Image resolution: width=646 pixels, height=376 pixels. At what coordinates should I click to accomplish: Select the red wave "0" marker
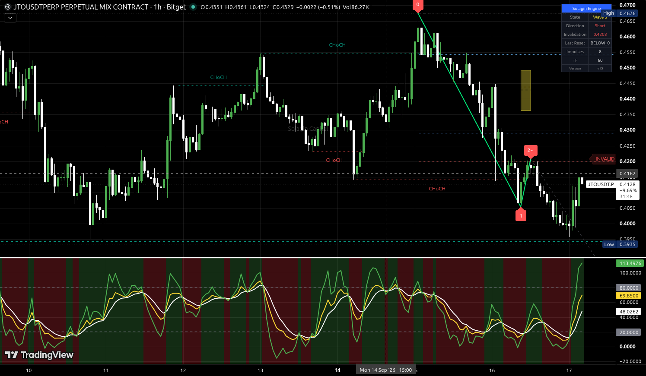coord(418,5)
